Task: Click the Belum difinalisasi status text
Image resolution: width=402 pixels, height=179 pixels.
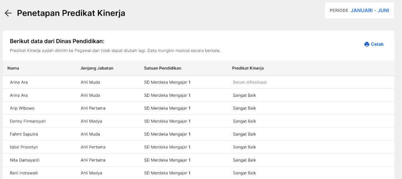Action: (x=249, y=82)
